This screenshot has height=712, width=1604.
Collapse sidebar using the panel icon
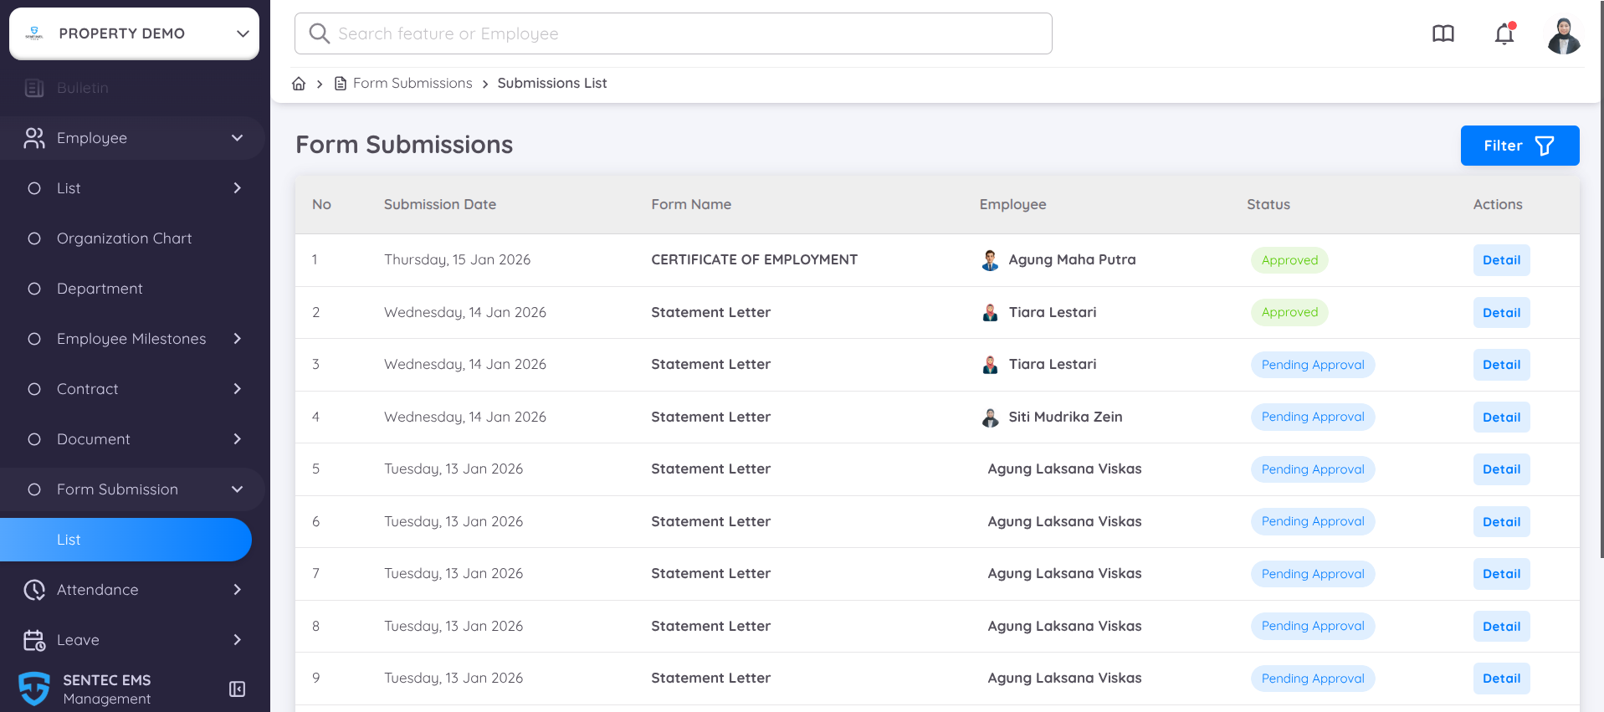click(237, 689)
